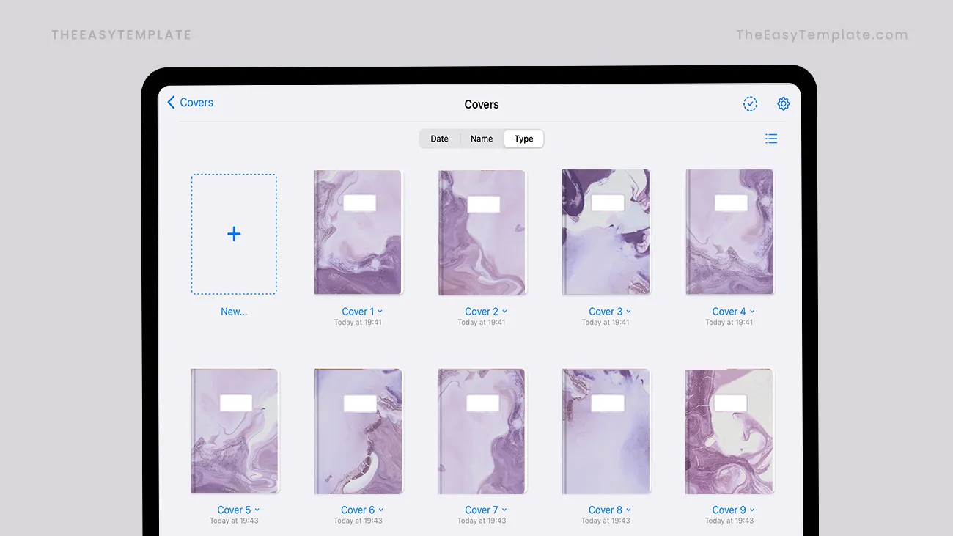Screen dimensions: 953x536
Task: Open the Cover 6 dropdown chevron
Action: [x=381, y=510]
